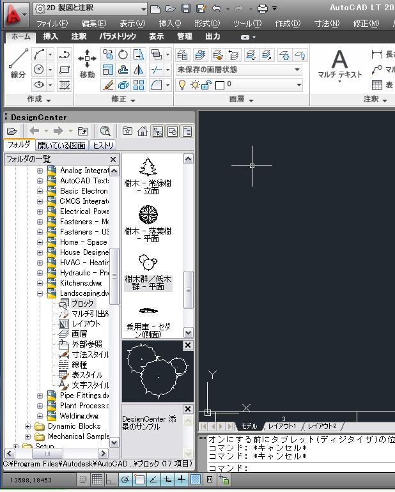Viewport: 395px width, 492px height.
Task: Select the Rectangle draw tool
Action: [65, 70]
